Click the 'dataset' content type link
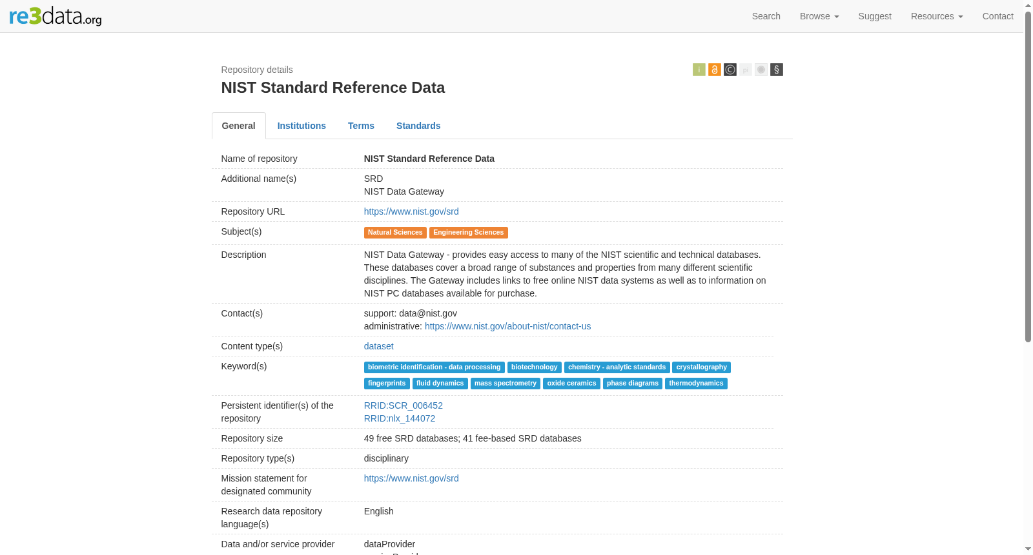This screenshot has width=1033, height=555. click(378, 346)
